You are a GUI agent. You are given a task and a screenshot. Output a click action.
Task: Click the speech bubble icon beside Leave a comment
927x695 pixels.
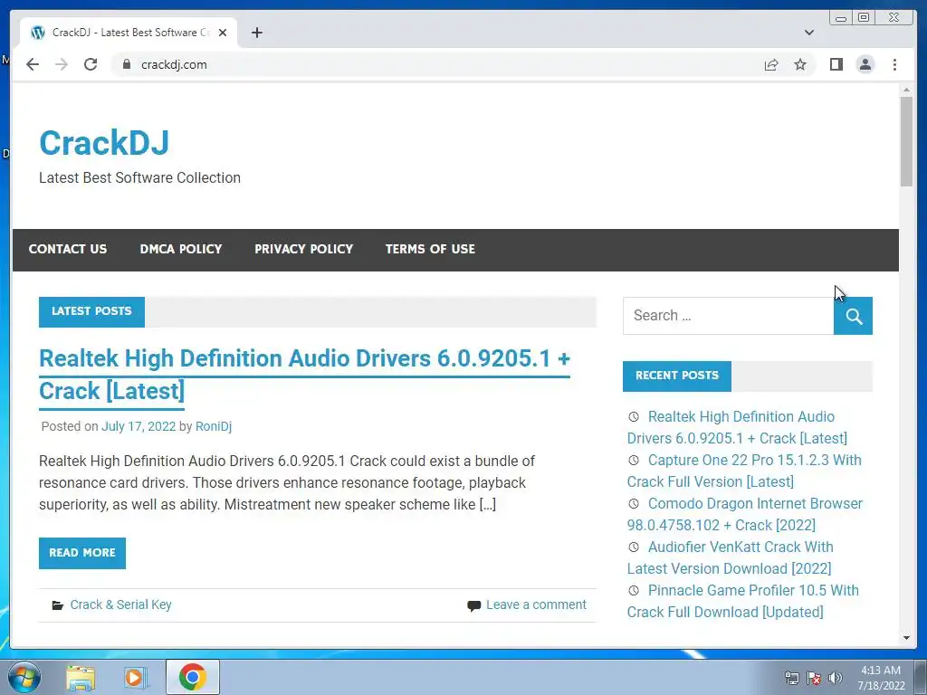coord(473,605)
